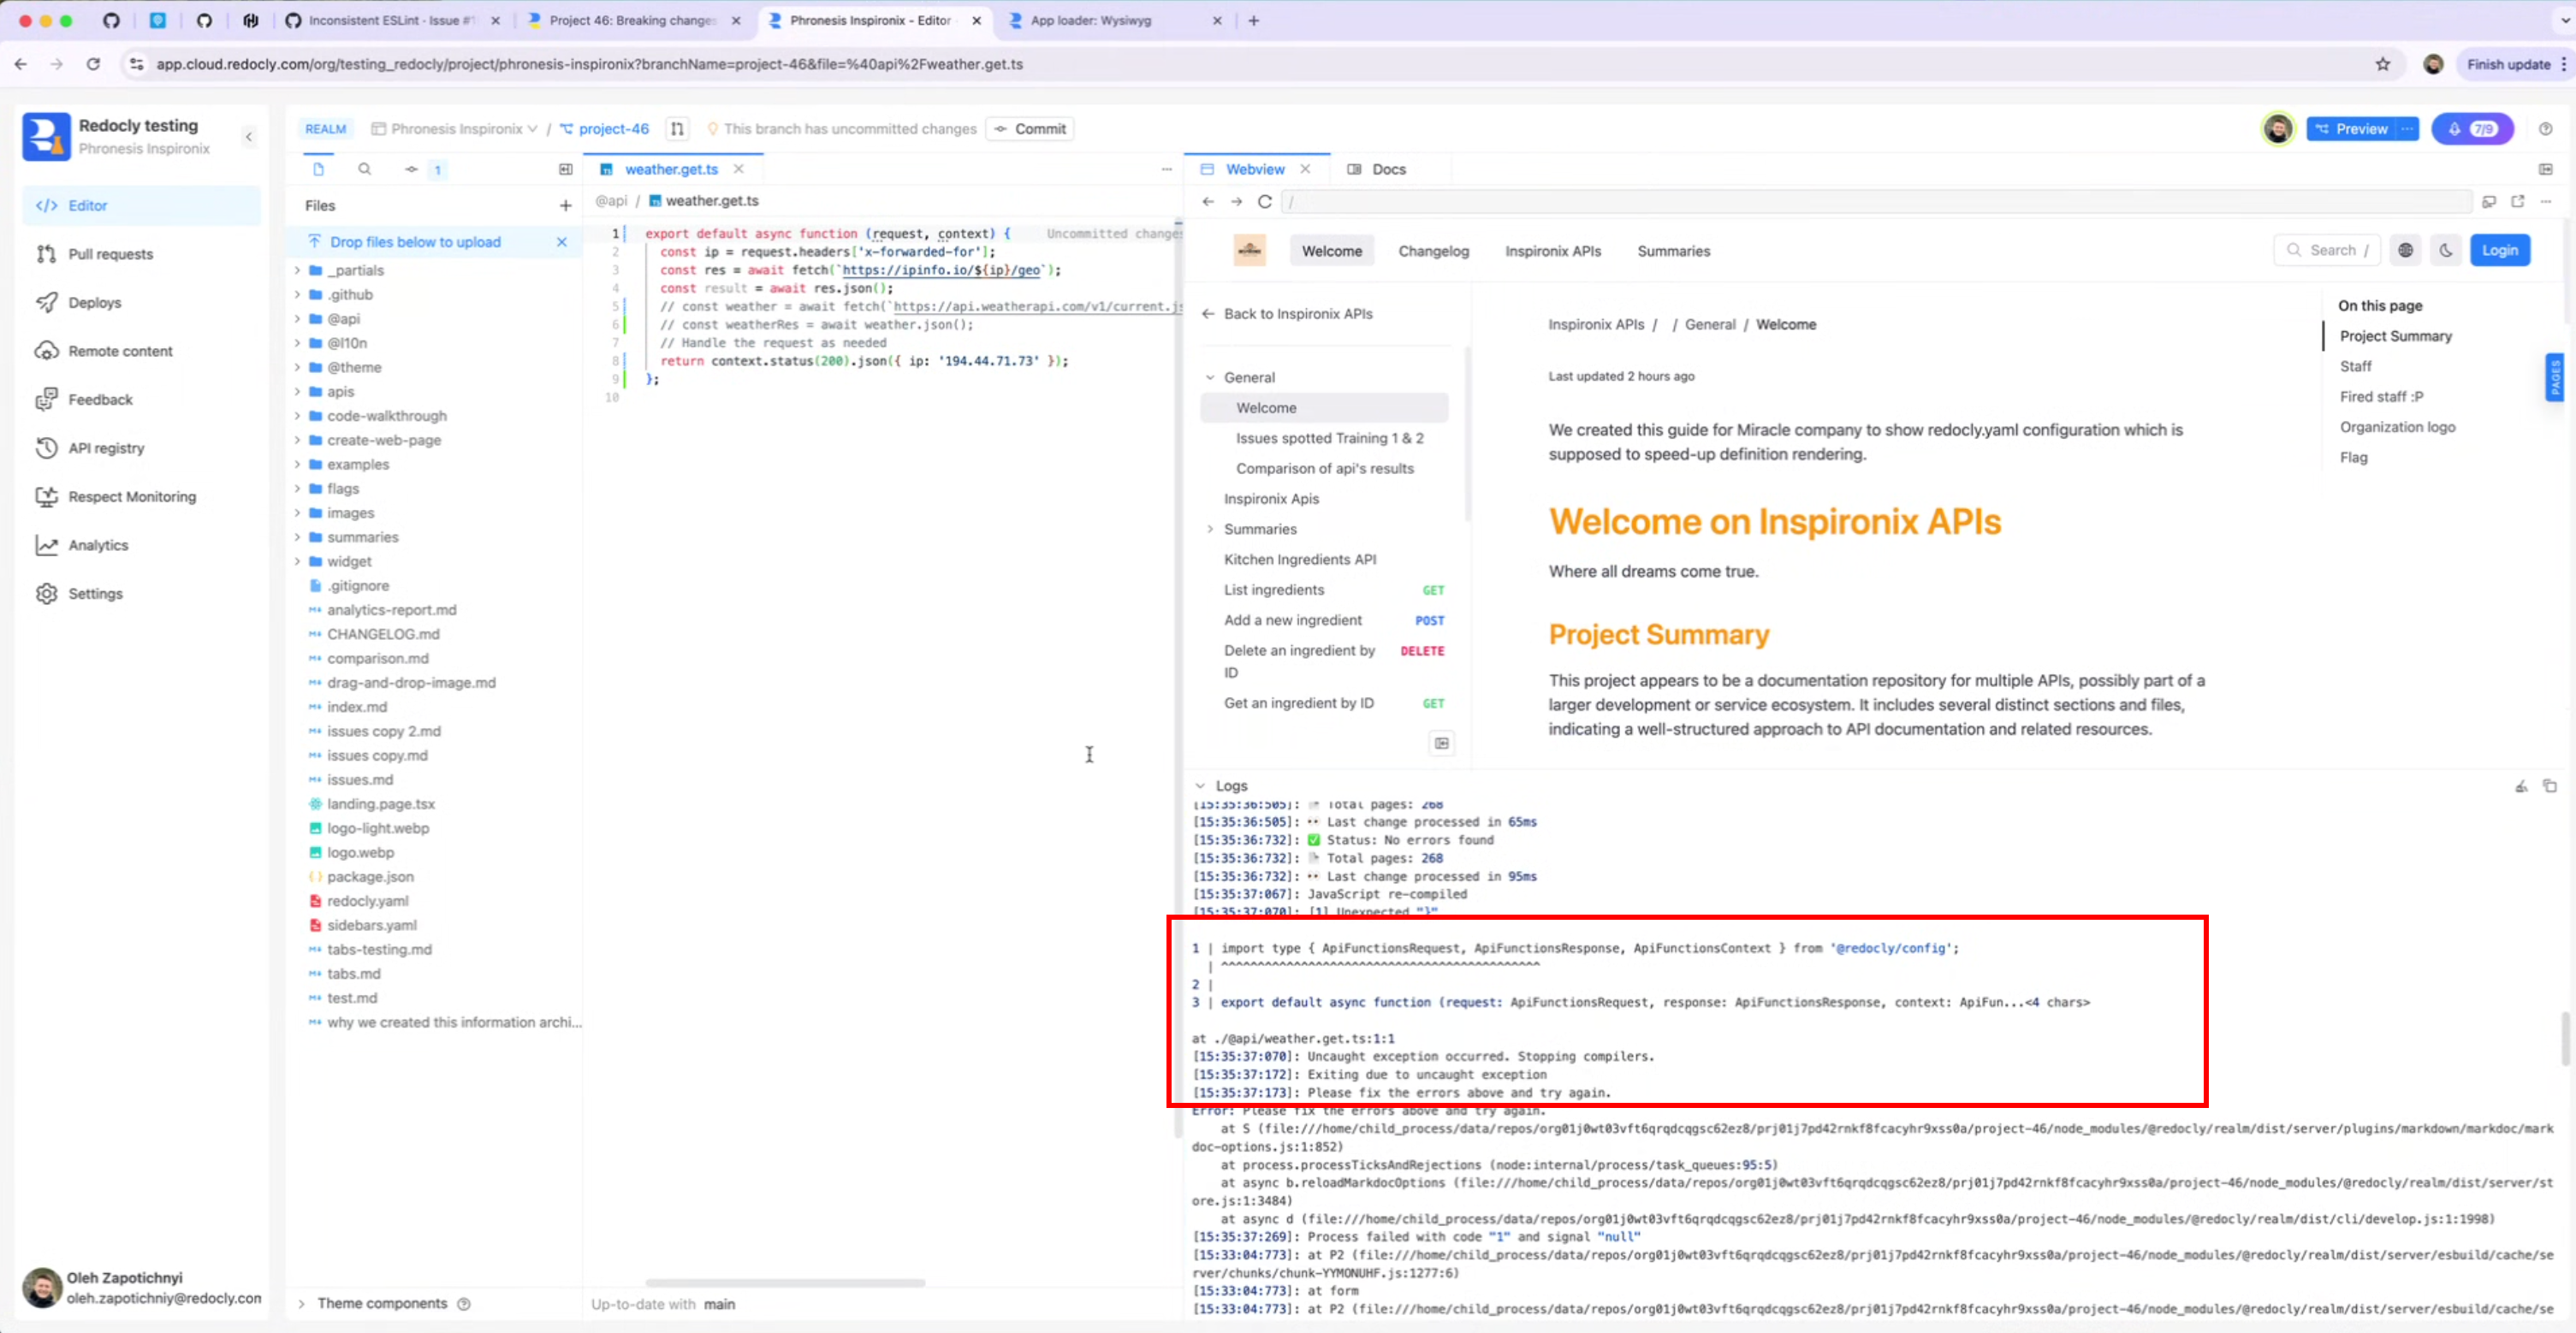Open the Changelog nav item
Screen dimensions: 2576x1333
click(1433, 251)
